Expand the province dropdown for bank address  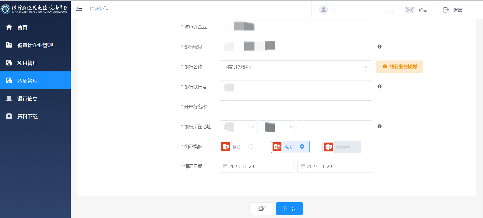pyautogui.click(x=239, y=127)
